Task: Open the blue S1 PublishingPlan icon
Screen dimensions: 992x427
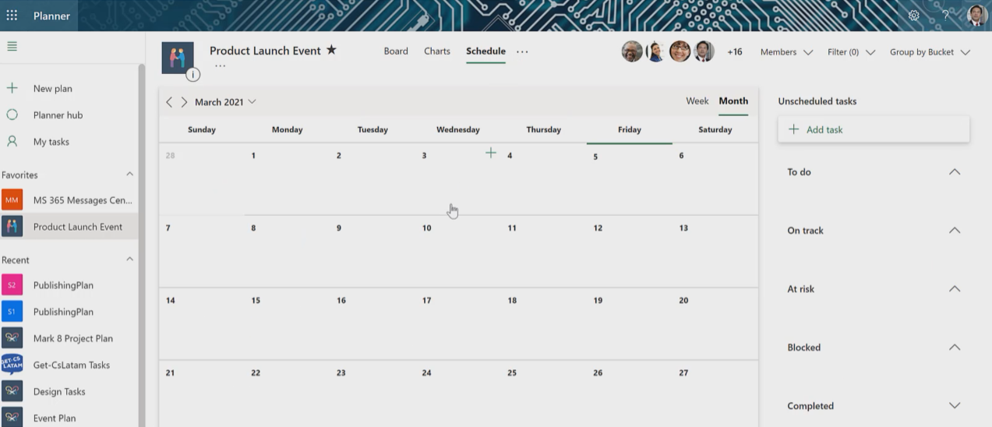Action: click(x=12, y=312)
